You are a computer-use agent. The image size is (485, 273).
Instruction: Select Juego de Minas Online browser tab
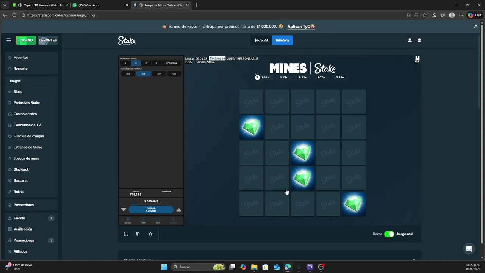coord(161,5)
